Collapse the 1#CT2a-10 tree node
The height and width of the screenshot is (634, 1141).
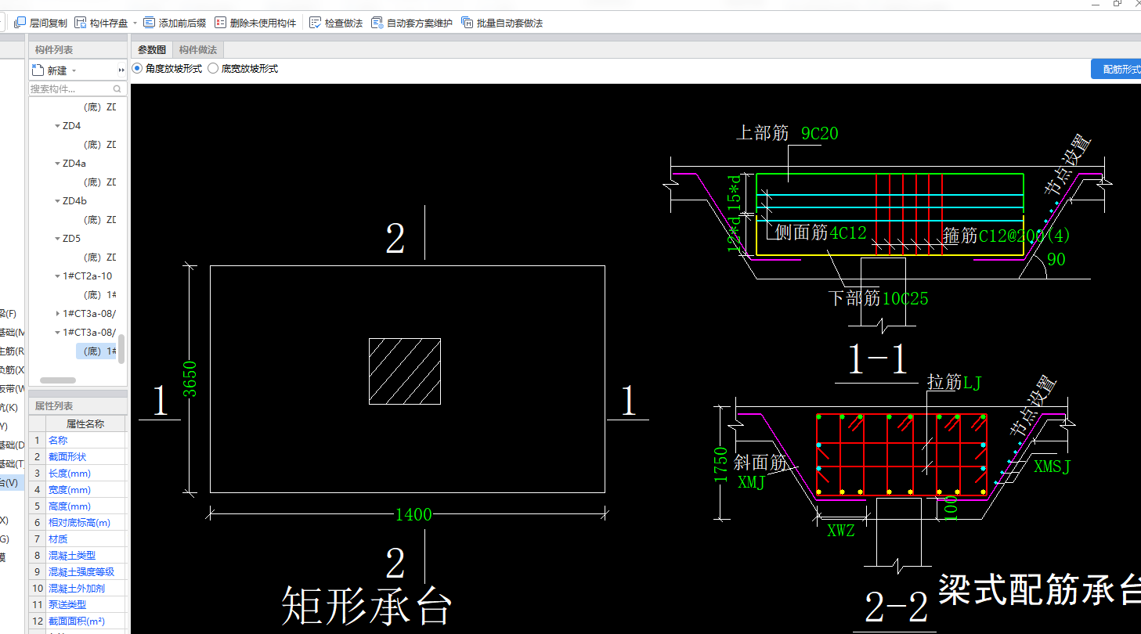coord(57,276)
